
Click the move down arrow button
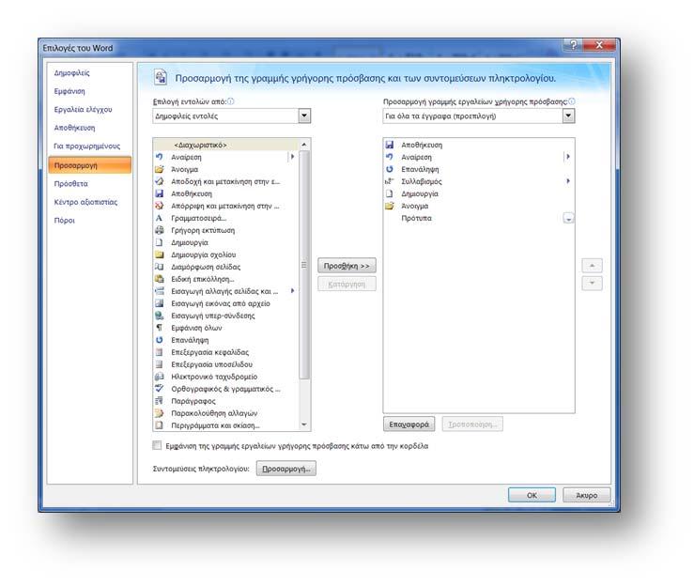click(592, 284)
